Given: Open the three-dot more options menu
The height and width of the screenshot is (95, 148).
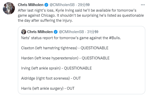Looking at the screenshot, I should pyautogui.click(x=143, y=5).
